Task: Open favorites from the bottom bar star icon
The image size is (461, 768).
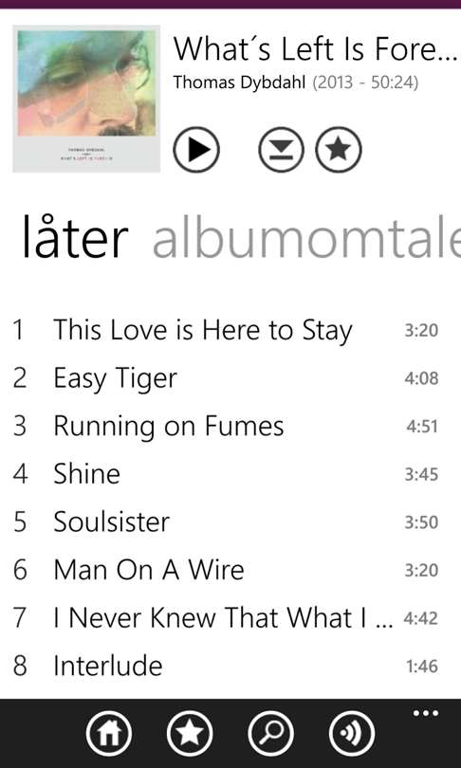Action: pos(190,734)
